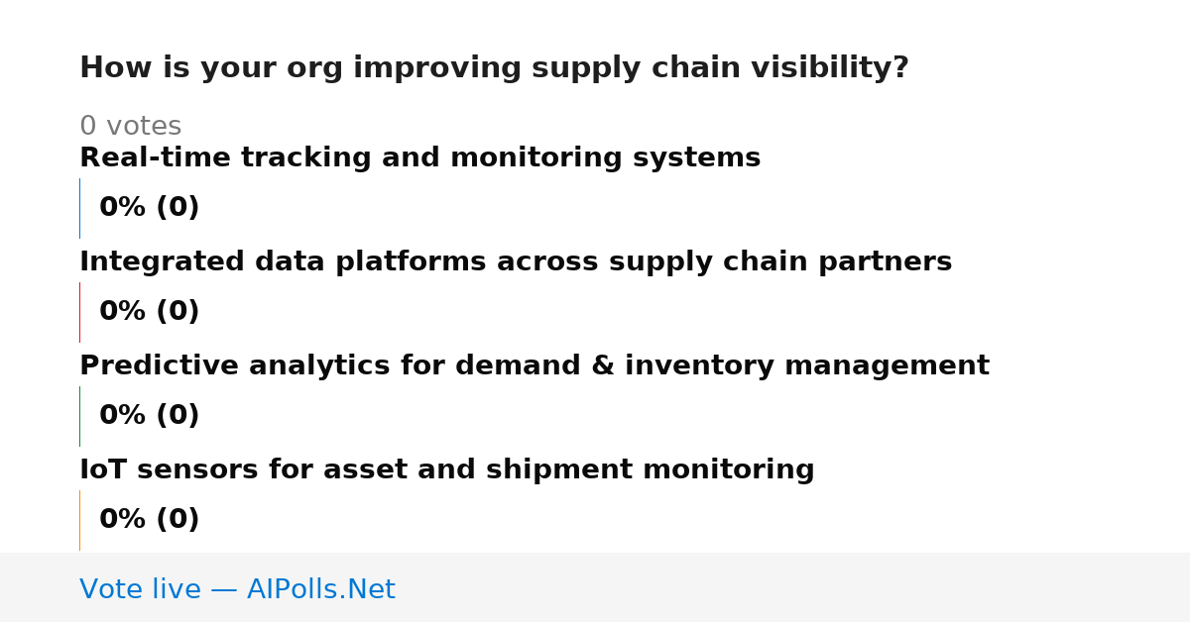
Task: Click the poll question about supply chain visibility
Action: click(494, 68)
